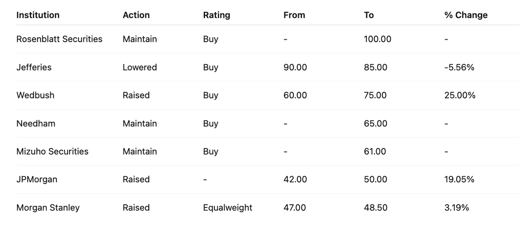
Task: Select the 25.00% change cell
Action: (460, 95)
